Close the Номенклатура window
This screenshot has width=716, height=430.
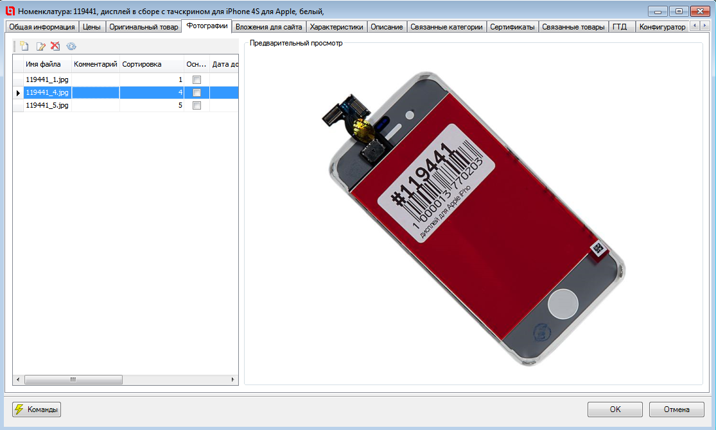[x=700, y=11]
